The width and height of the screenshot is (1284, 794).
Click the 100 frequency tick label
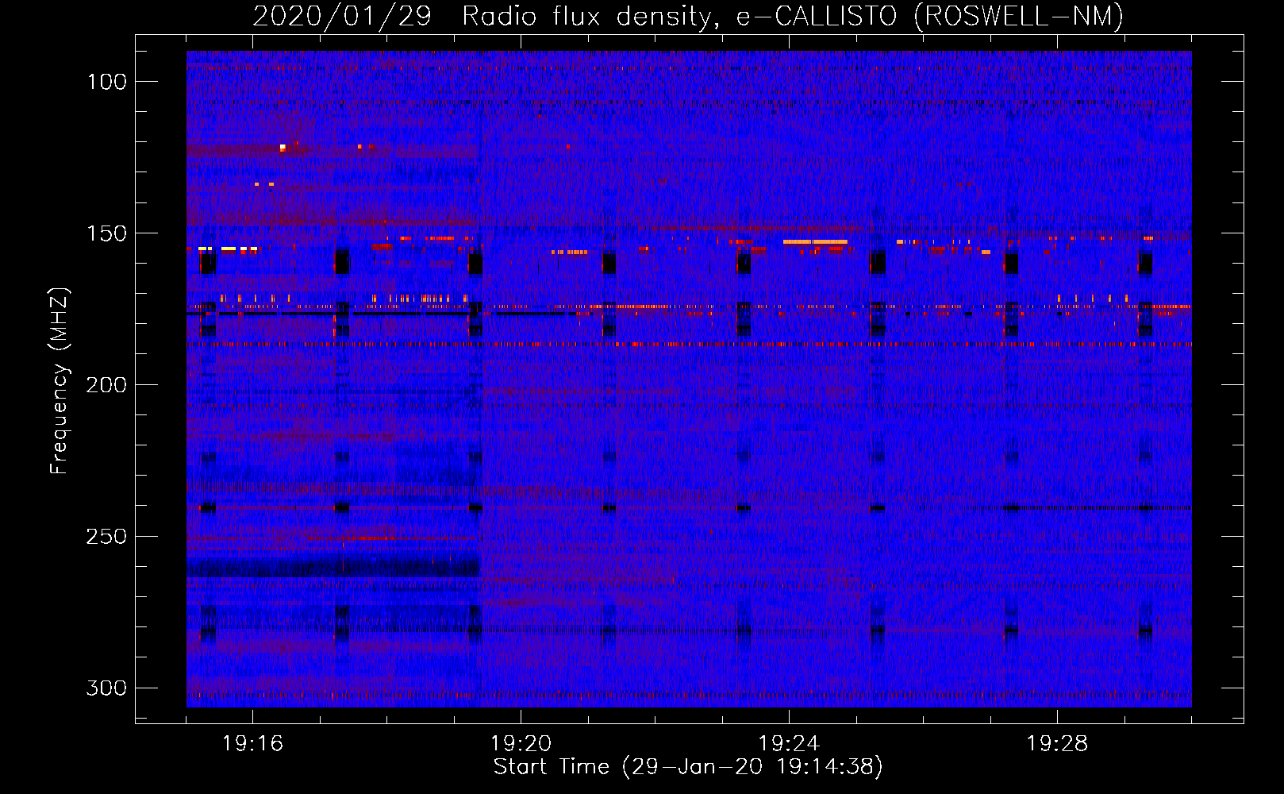click(x=107, y=82)
